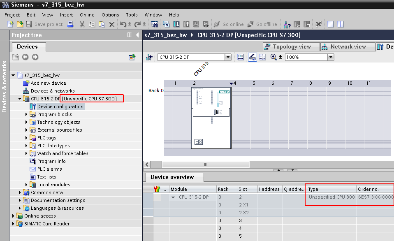The height and width of the screenshot is (241, 394).
Task: Expand the Technology objects folder
Action: [x=26, y=122]
